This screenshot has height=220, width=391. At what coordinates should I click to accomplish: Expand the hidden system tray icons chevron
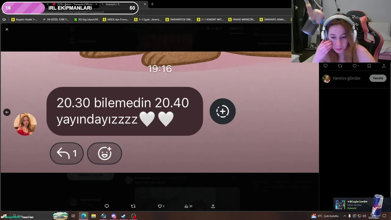coord(345,216)
